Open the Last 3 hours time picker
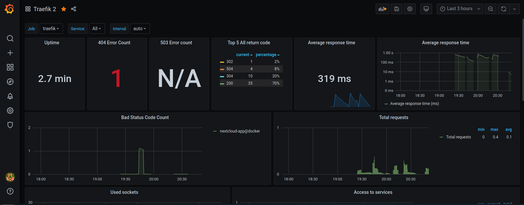 [460, 9]
